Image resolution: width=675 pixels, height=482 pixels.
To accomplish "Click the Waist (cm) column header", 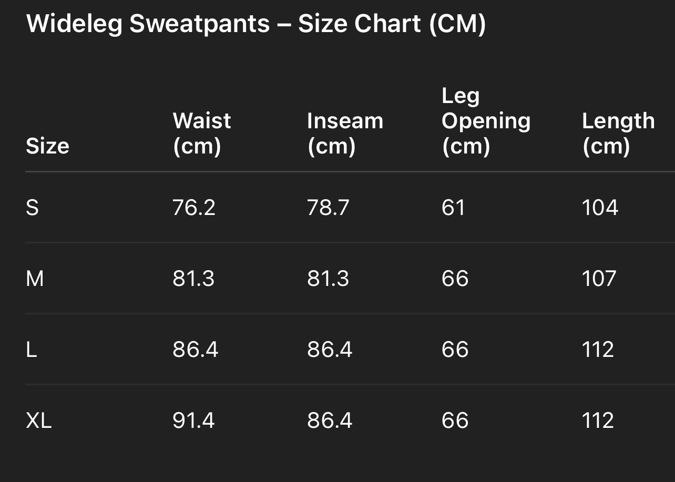I will coord(202,134).
